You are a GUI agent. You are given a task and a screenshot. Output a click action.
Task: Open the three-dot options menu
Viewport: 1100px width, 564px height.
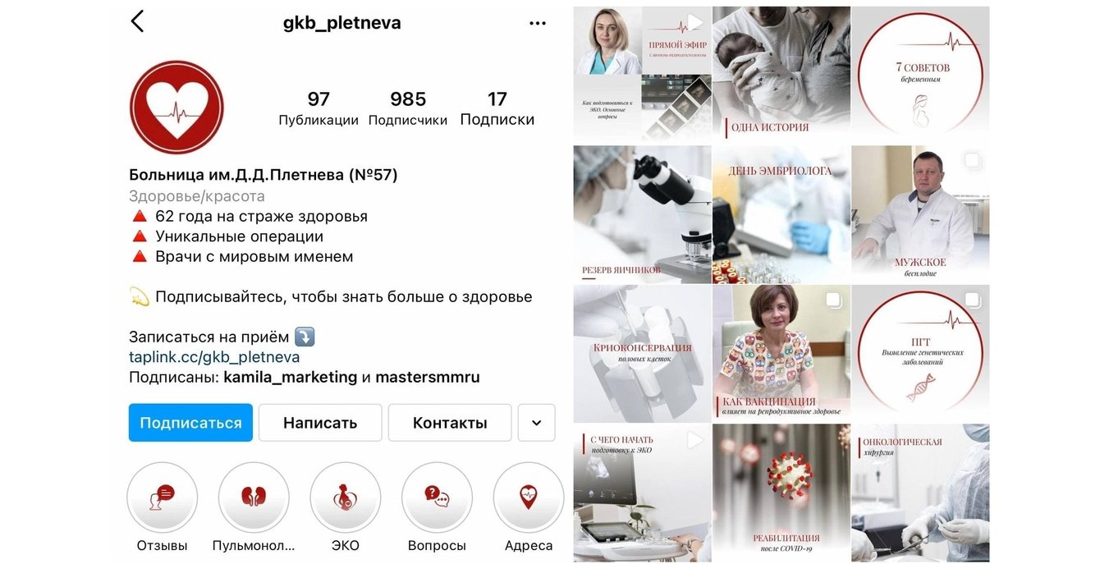(538, 23)
